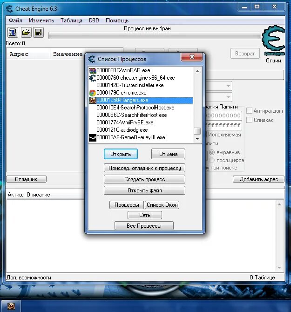Image resolution: width=291 pixels, height=312 pixels.
Task: Click the Отладчик button
Action: [x=26, y=179]
